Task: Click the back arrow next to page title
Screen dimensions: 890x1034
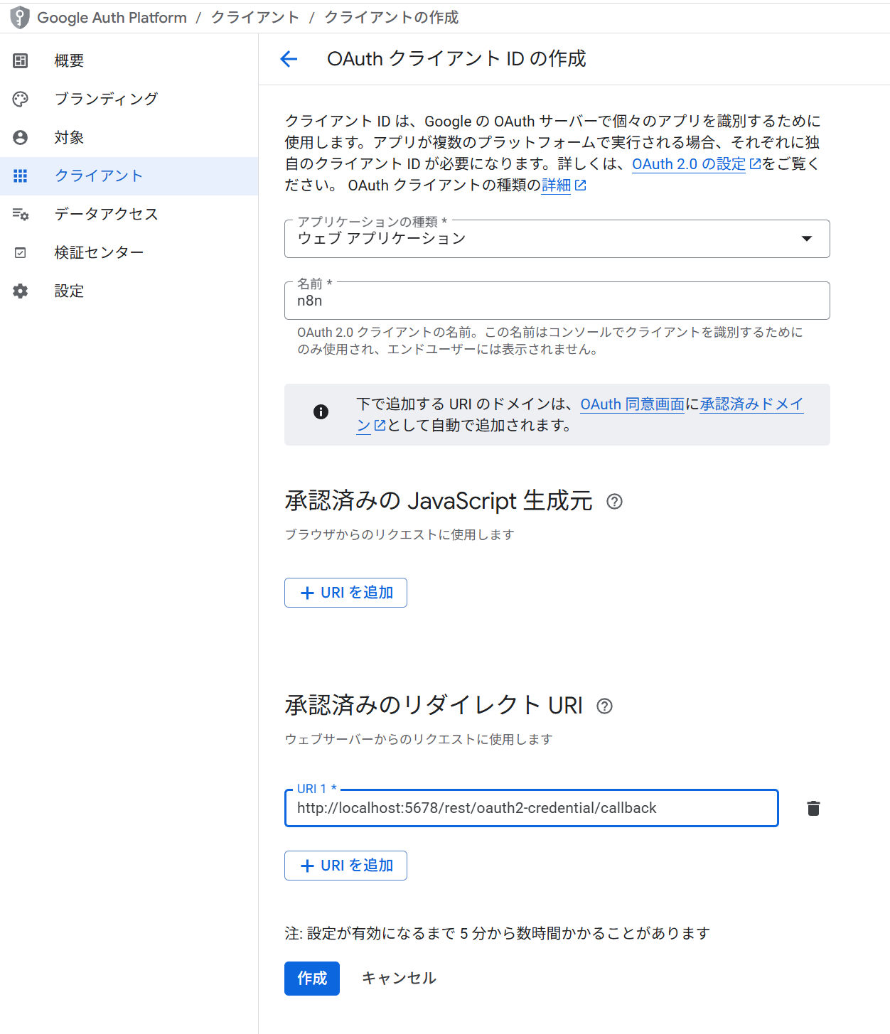Action: pyautogui.click(x=289, y=59)
